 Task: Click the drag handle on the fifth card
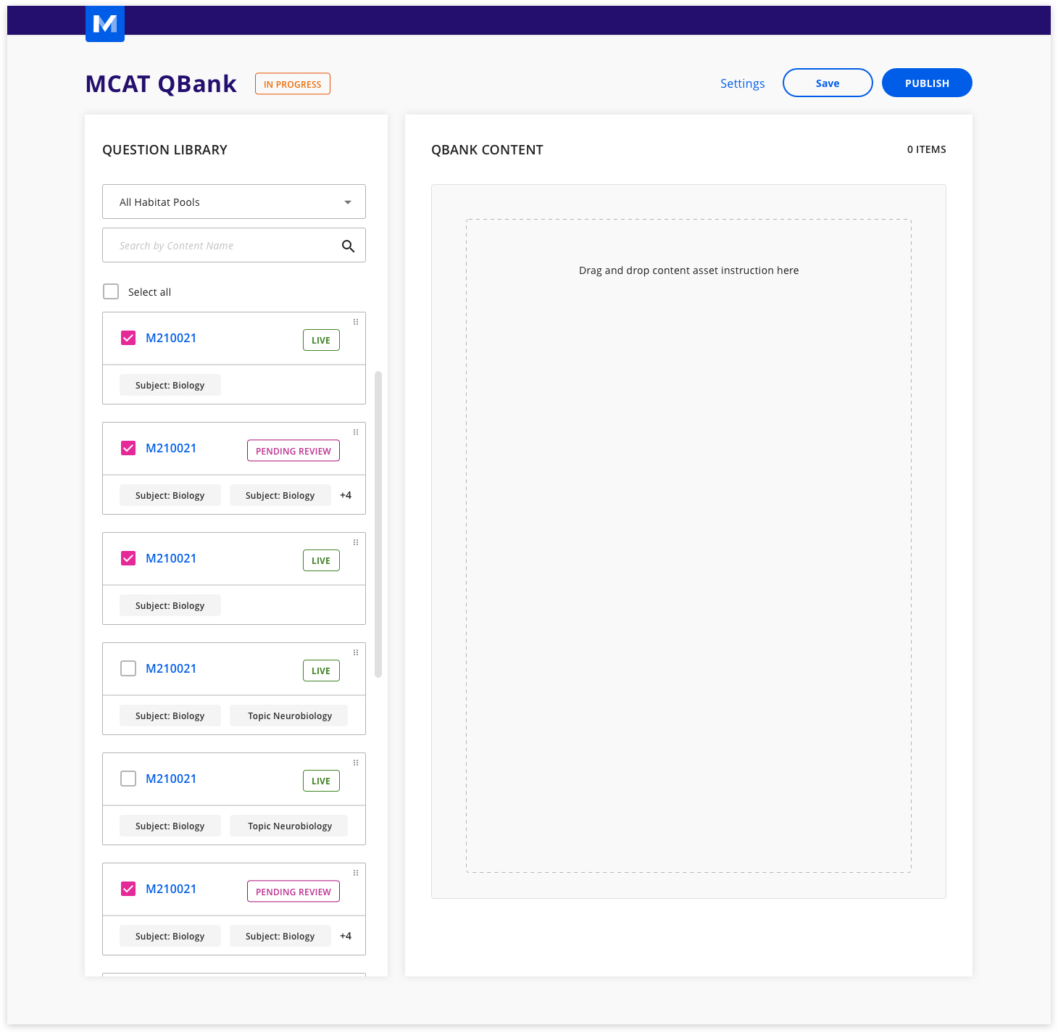pyautogui.click(x=356, y=763)
